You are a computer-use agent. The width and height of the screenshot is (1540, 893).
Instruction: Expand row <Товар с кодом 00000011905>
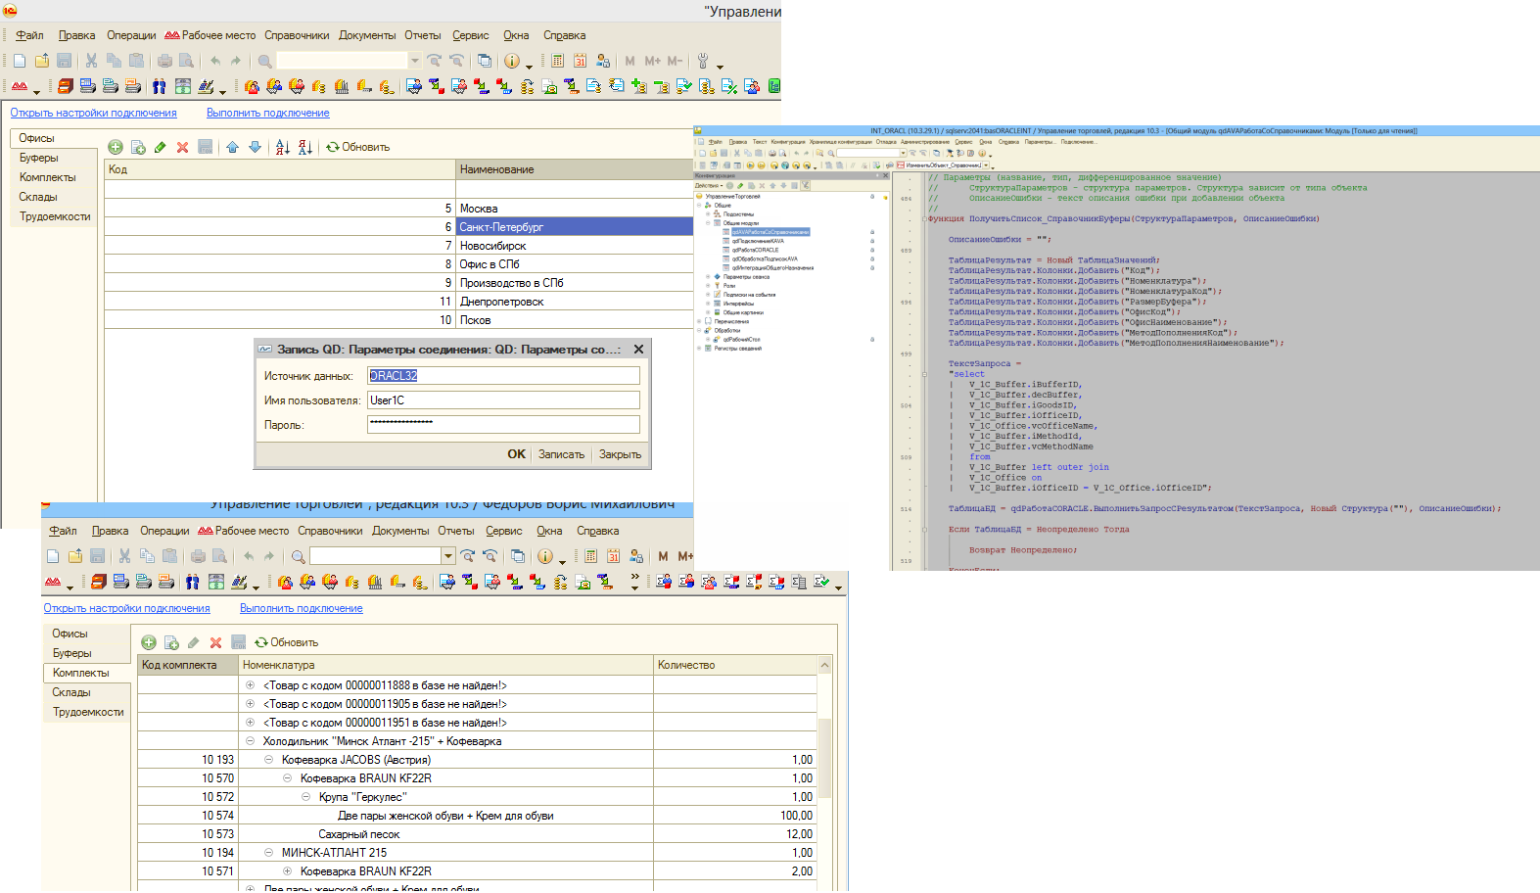click(x=250, y=704)
